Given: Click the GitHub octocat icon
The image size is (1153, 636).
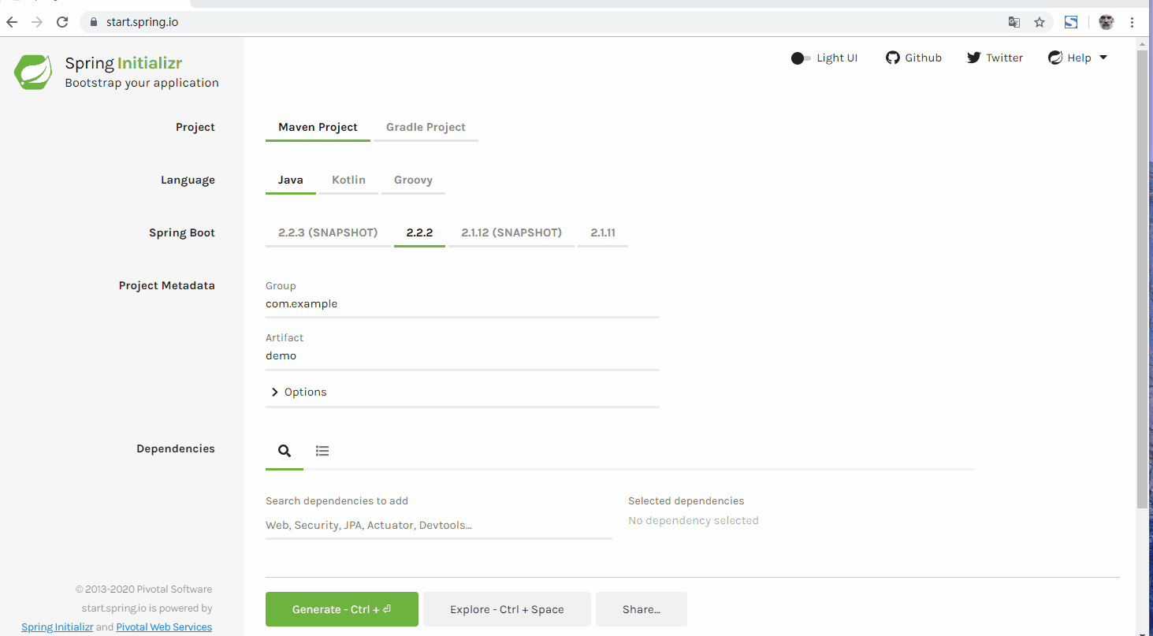Looking at the screenshot, I should click(x=893, y=58).
